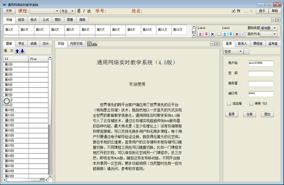The height and width of the screenshot is (185, 284).
Task: Open the 总计 tab in left panel
Action: coord(46,44)
